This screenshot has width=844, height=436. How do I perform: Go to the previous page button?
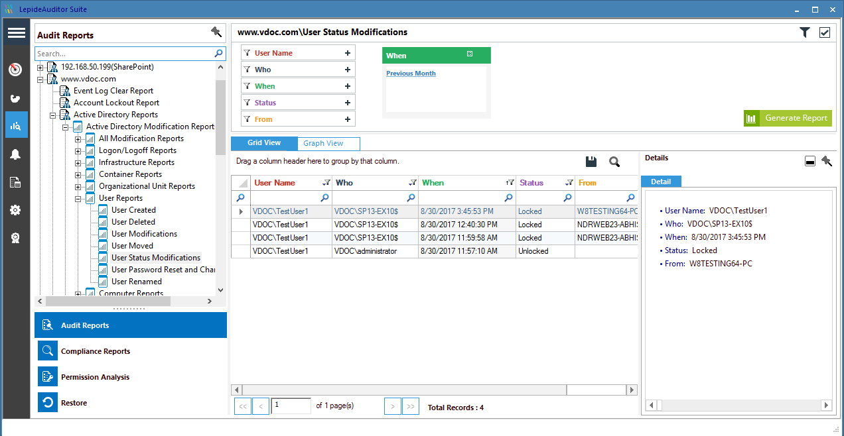coord(261,406)
